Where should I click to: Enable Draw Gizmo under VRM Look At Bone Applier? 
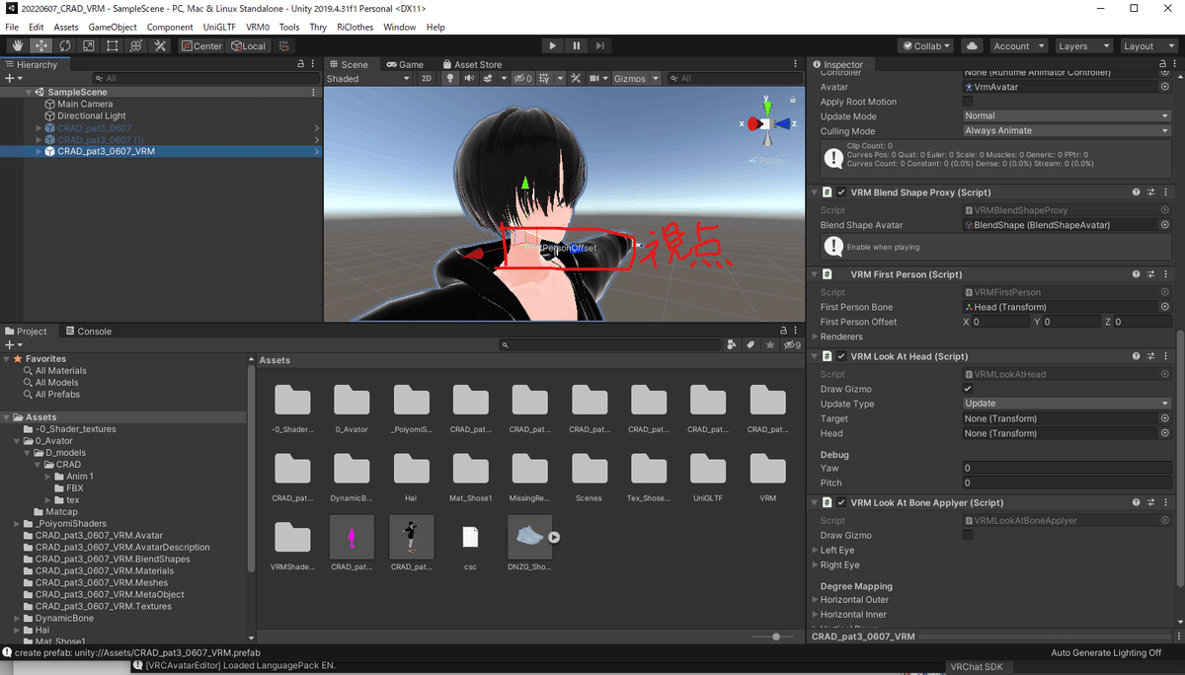pos(968,535)
